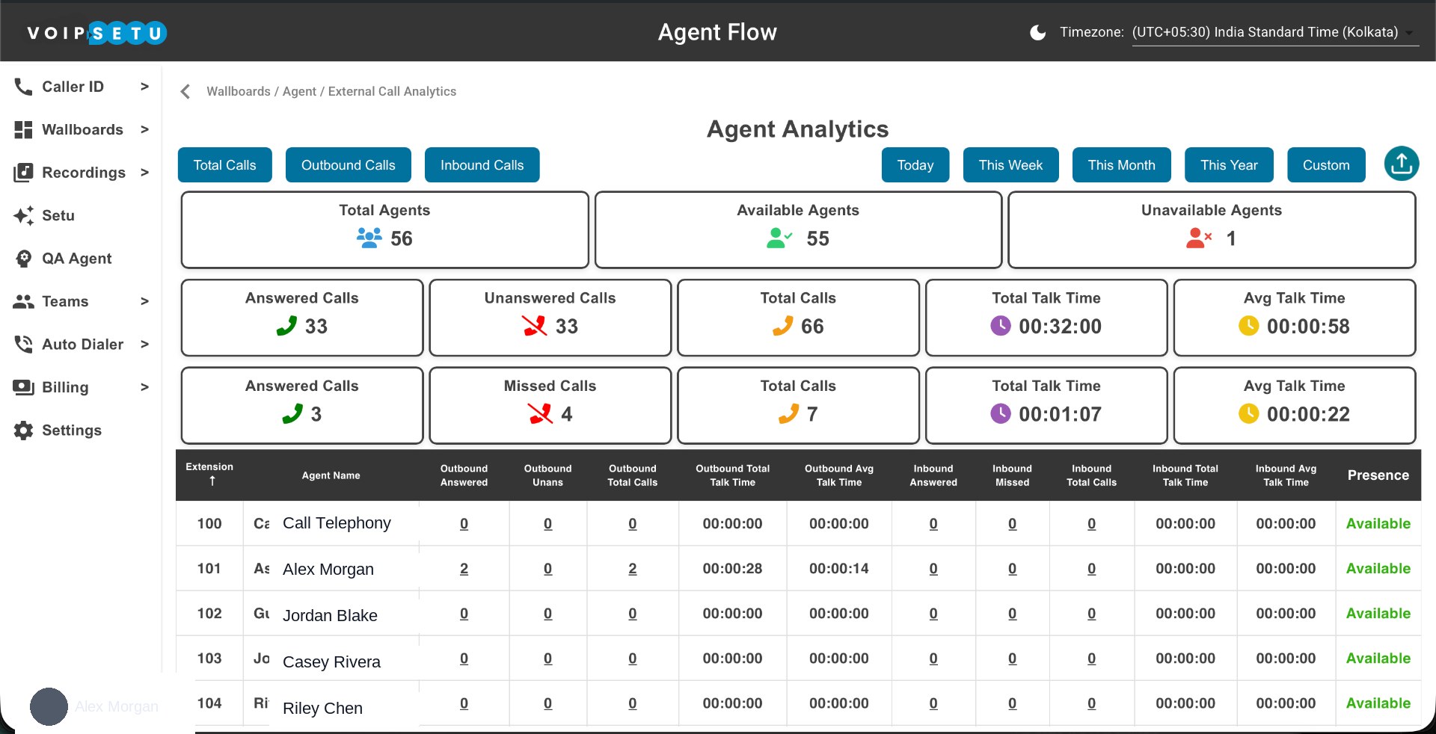The image size is (1436, 734).
Task: Click agent name Jordan Blake
Action: [330, 615]
